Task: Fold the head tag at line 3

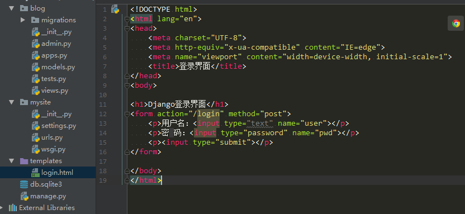Action: tap(127, 28)
